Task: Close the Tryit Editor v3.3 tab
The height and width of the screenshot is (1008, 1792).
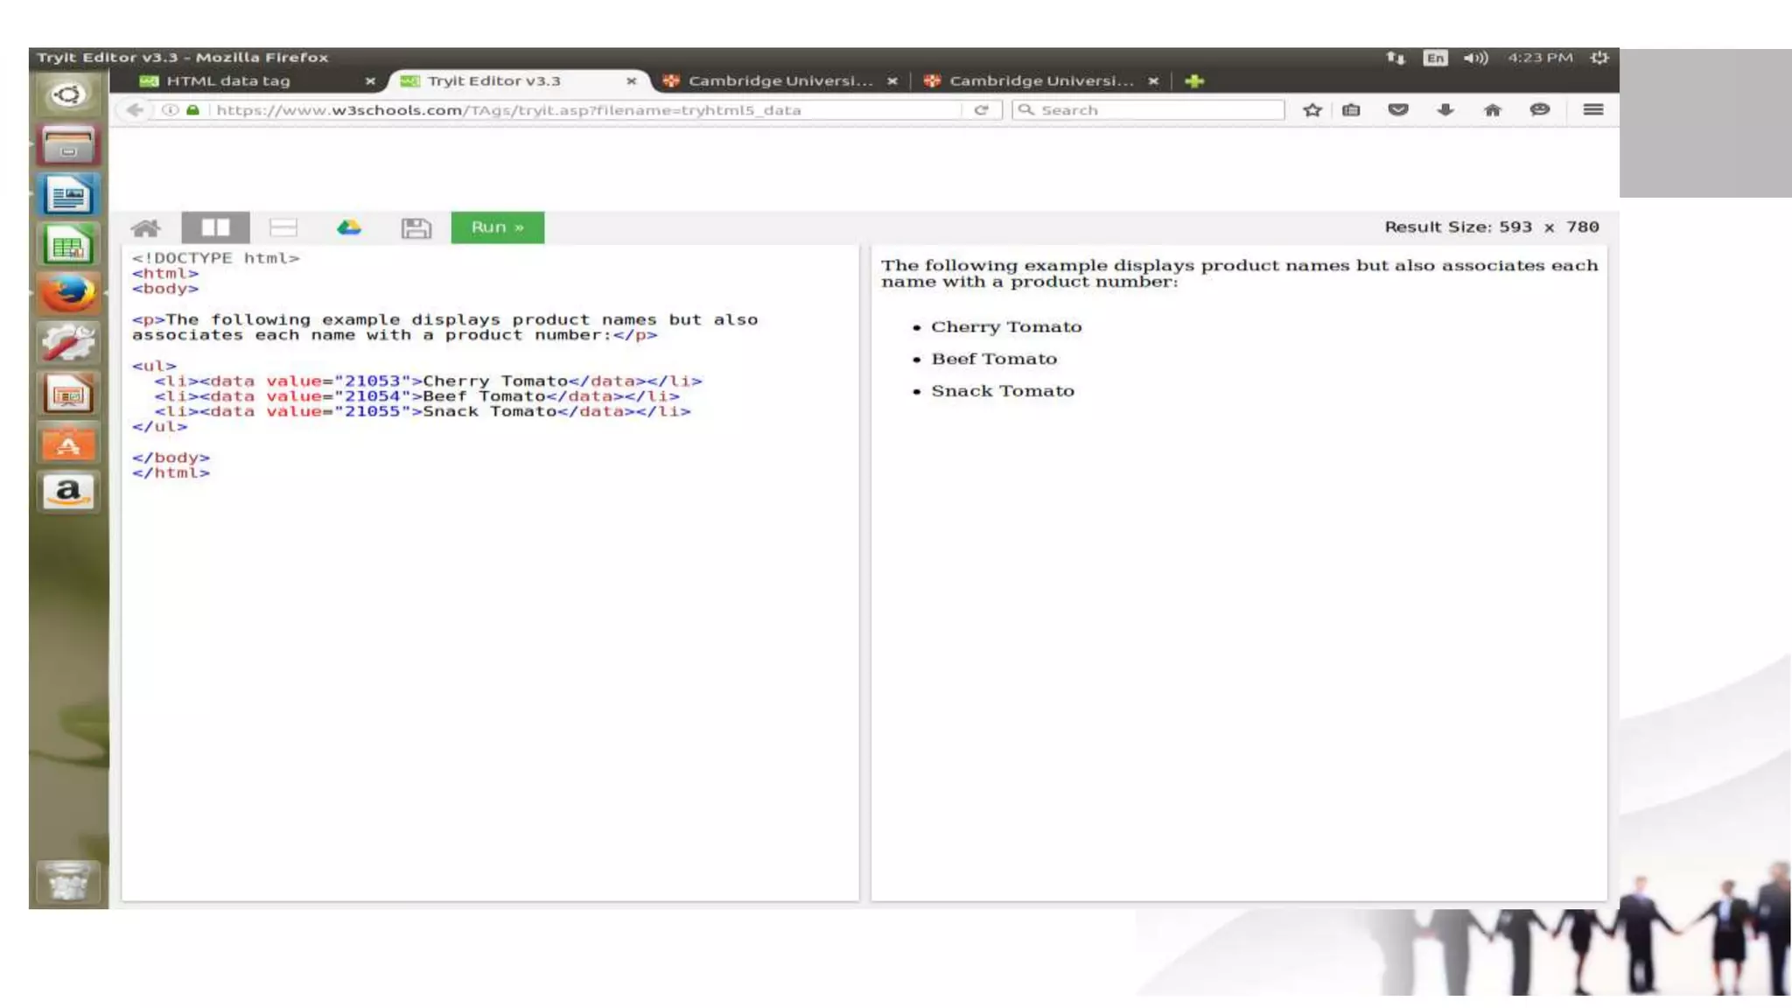Action: 631,81
